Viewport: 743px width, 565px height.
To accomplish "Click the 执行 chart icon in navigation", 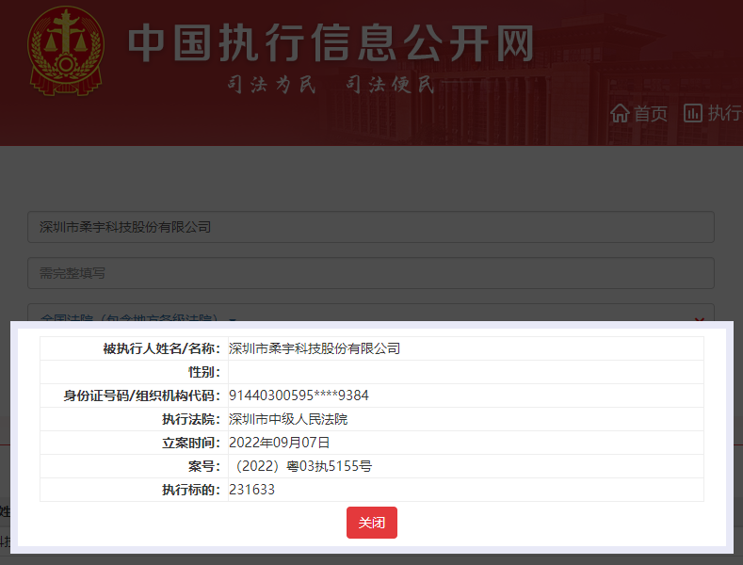I will (693, 113).
